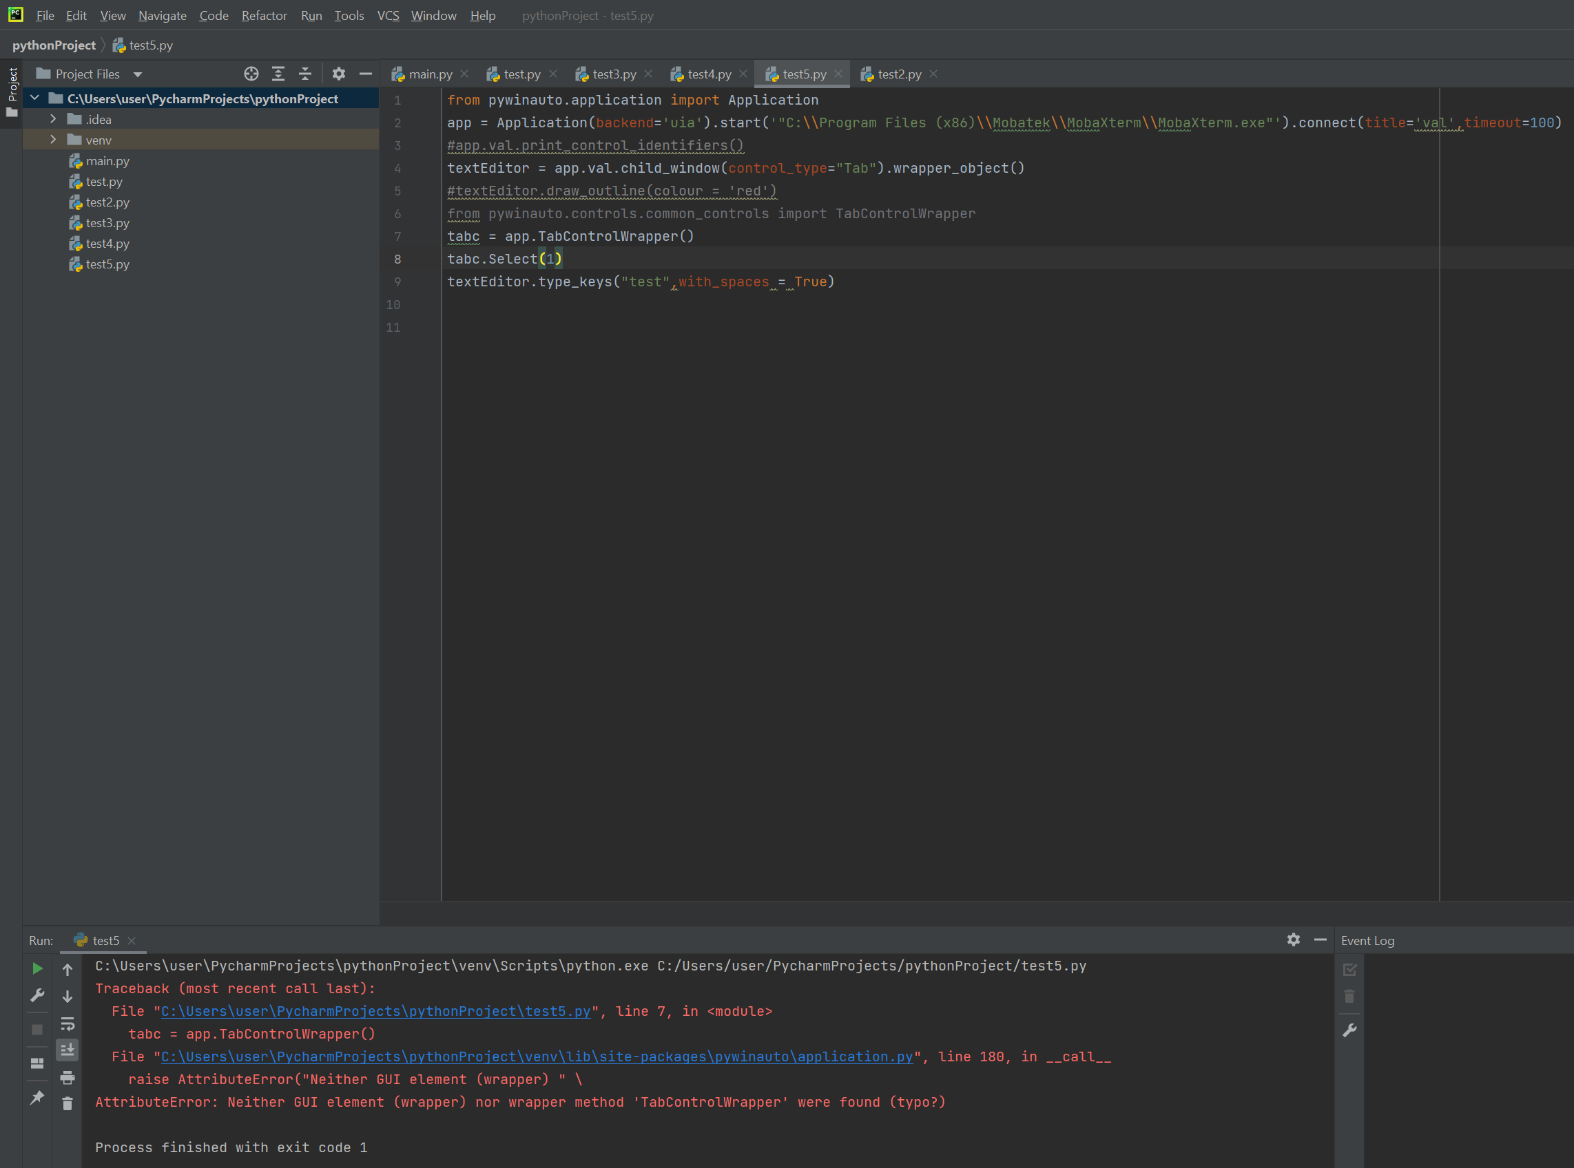Click the Print console output icon

point(68,1078)
